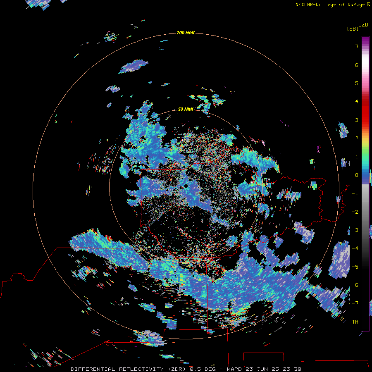Click the 50 NMI range ring label
372x372 pixels.
186,109
